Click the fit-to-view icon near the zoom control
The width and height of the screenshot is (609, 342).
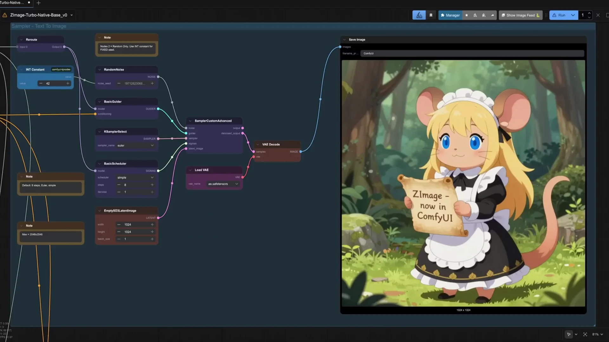(x=585, y=334)
